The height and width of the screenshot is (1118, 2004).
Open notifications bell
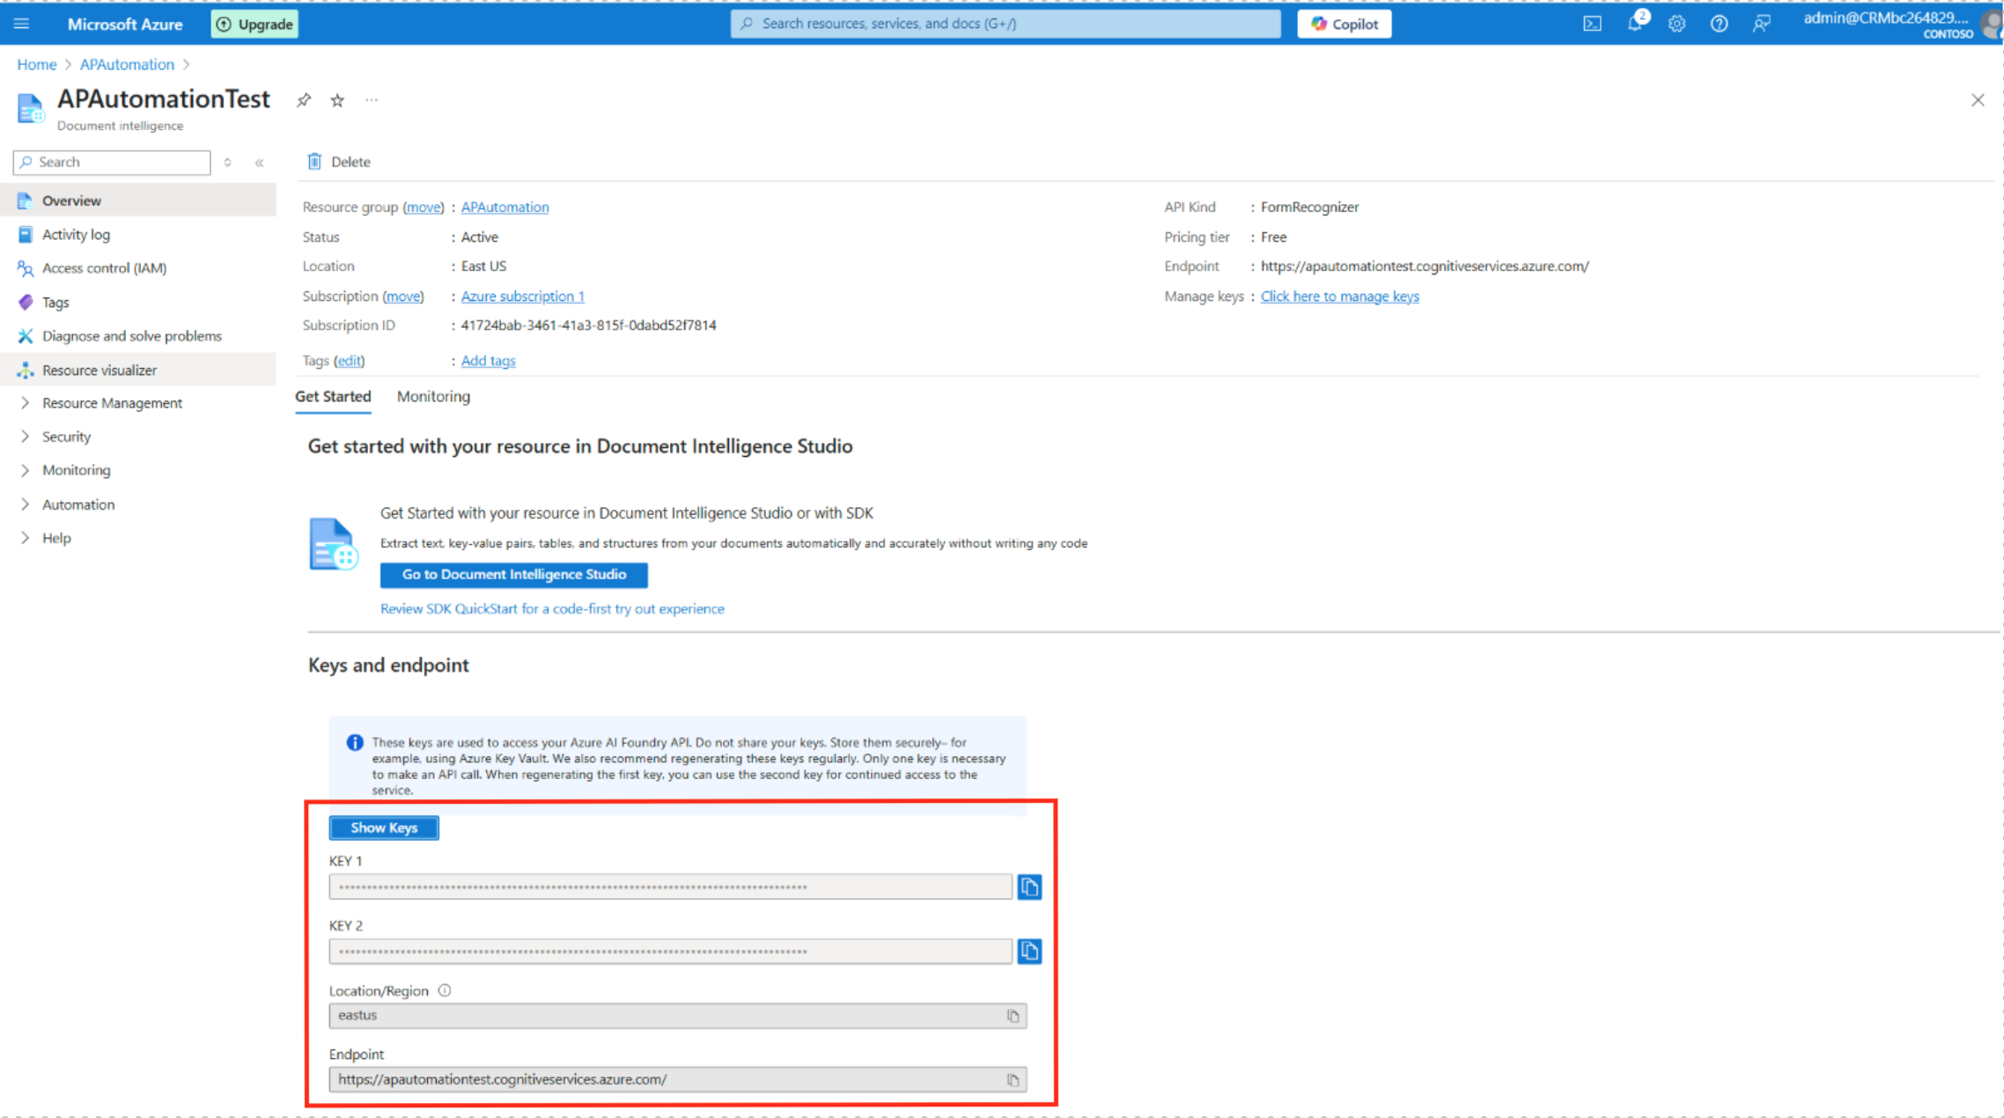point(1635,24)
